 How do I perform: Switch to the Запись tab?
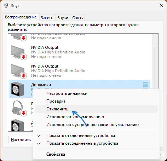coord(47,18)
